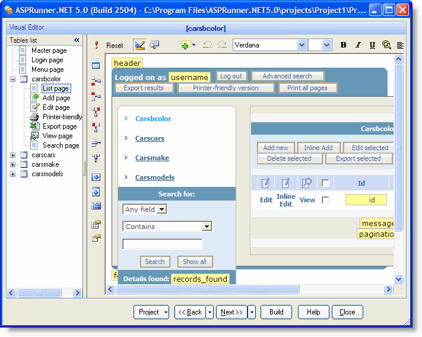
Task: Collapse the carsbcolor tree node
Action: pyautogui.click(x=12, y=79)
